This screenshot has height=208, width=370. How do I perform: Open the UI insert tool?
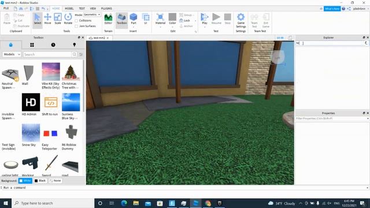(x=146, y=19)
